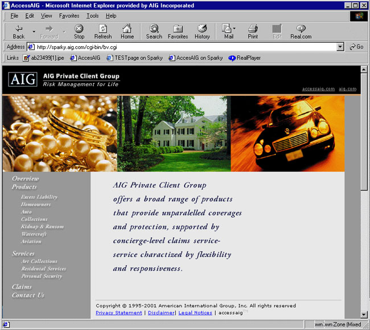
Task: Open the Search toolbar icon
Action: coord(154,28)
